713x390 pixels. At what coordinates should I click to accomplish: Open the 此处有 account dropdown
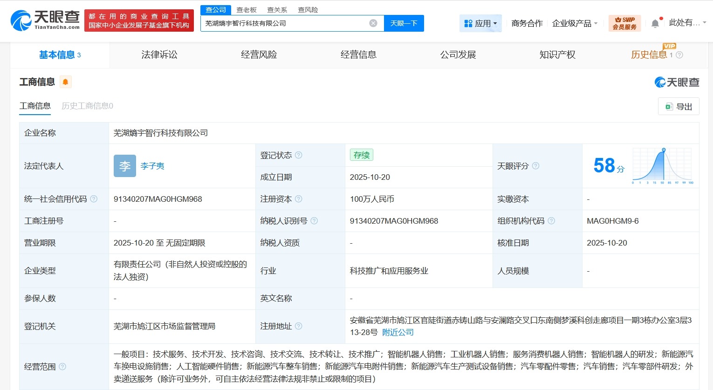click(685, 23)
